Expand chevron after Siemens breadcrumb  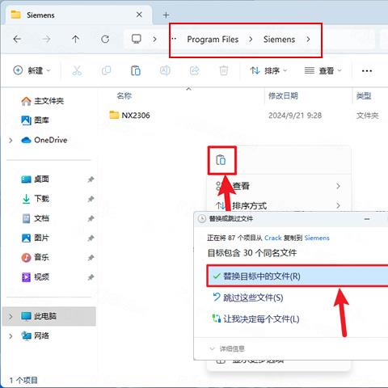(x=308, y=40)
